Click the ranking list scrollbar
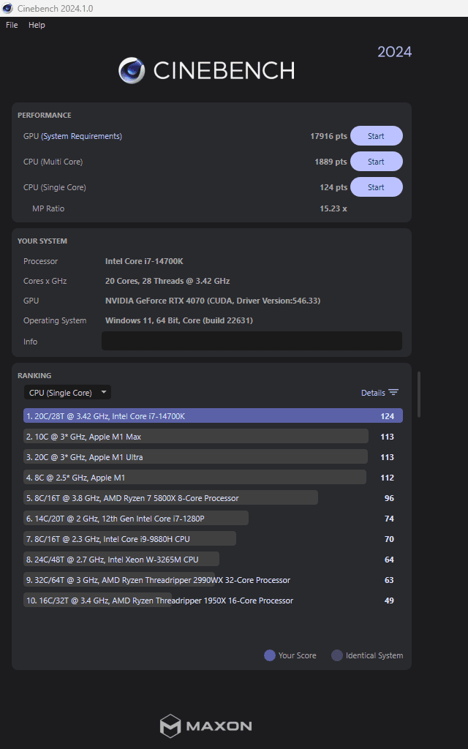468x749 pixels. pos(419,394)
